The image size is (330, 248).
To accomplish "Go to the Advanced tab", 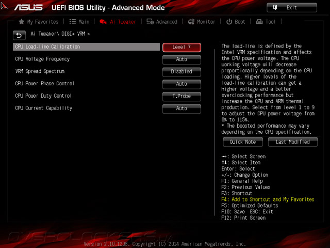I will click(162, 22).
